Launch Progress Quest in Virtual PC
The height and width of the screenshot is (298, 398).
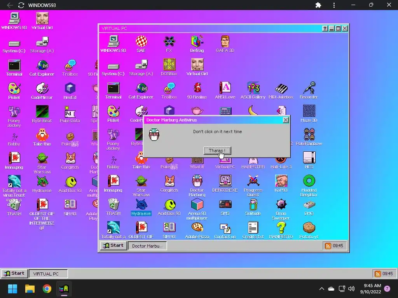253,186
